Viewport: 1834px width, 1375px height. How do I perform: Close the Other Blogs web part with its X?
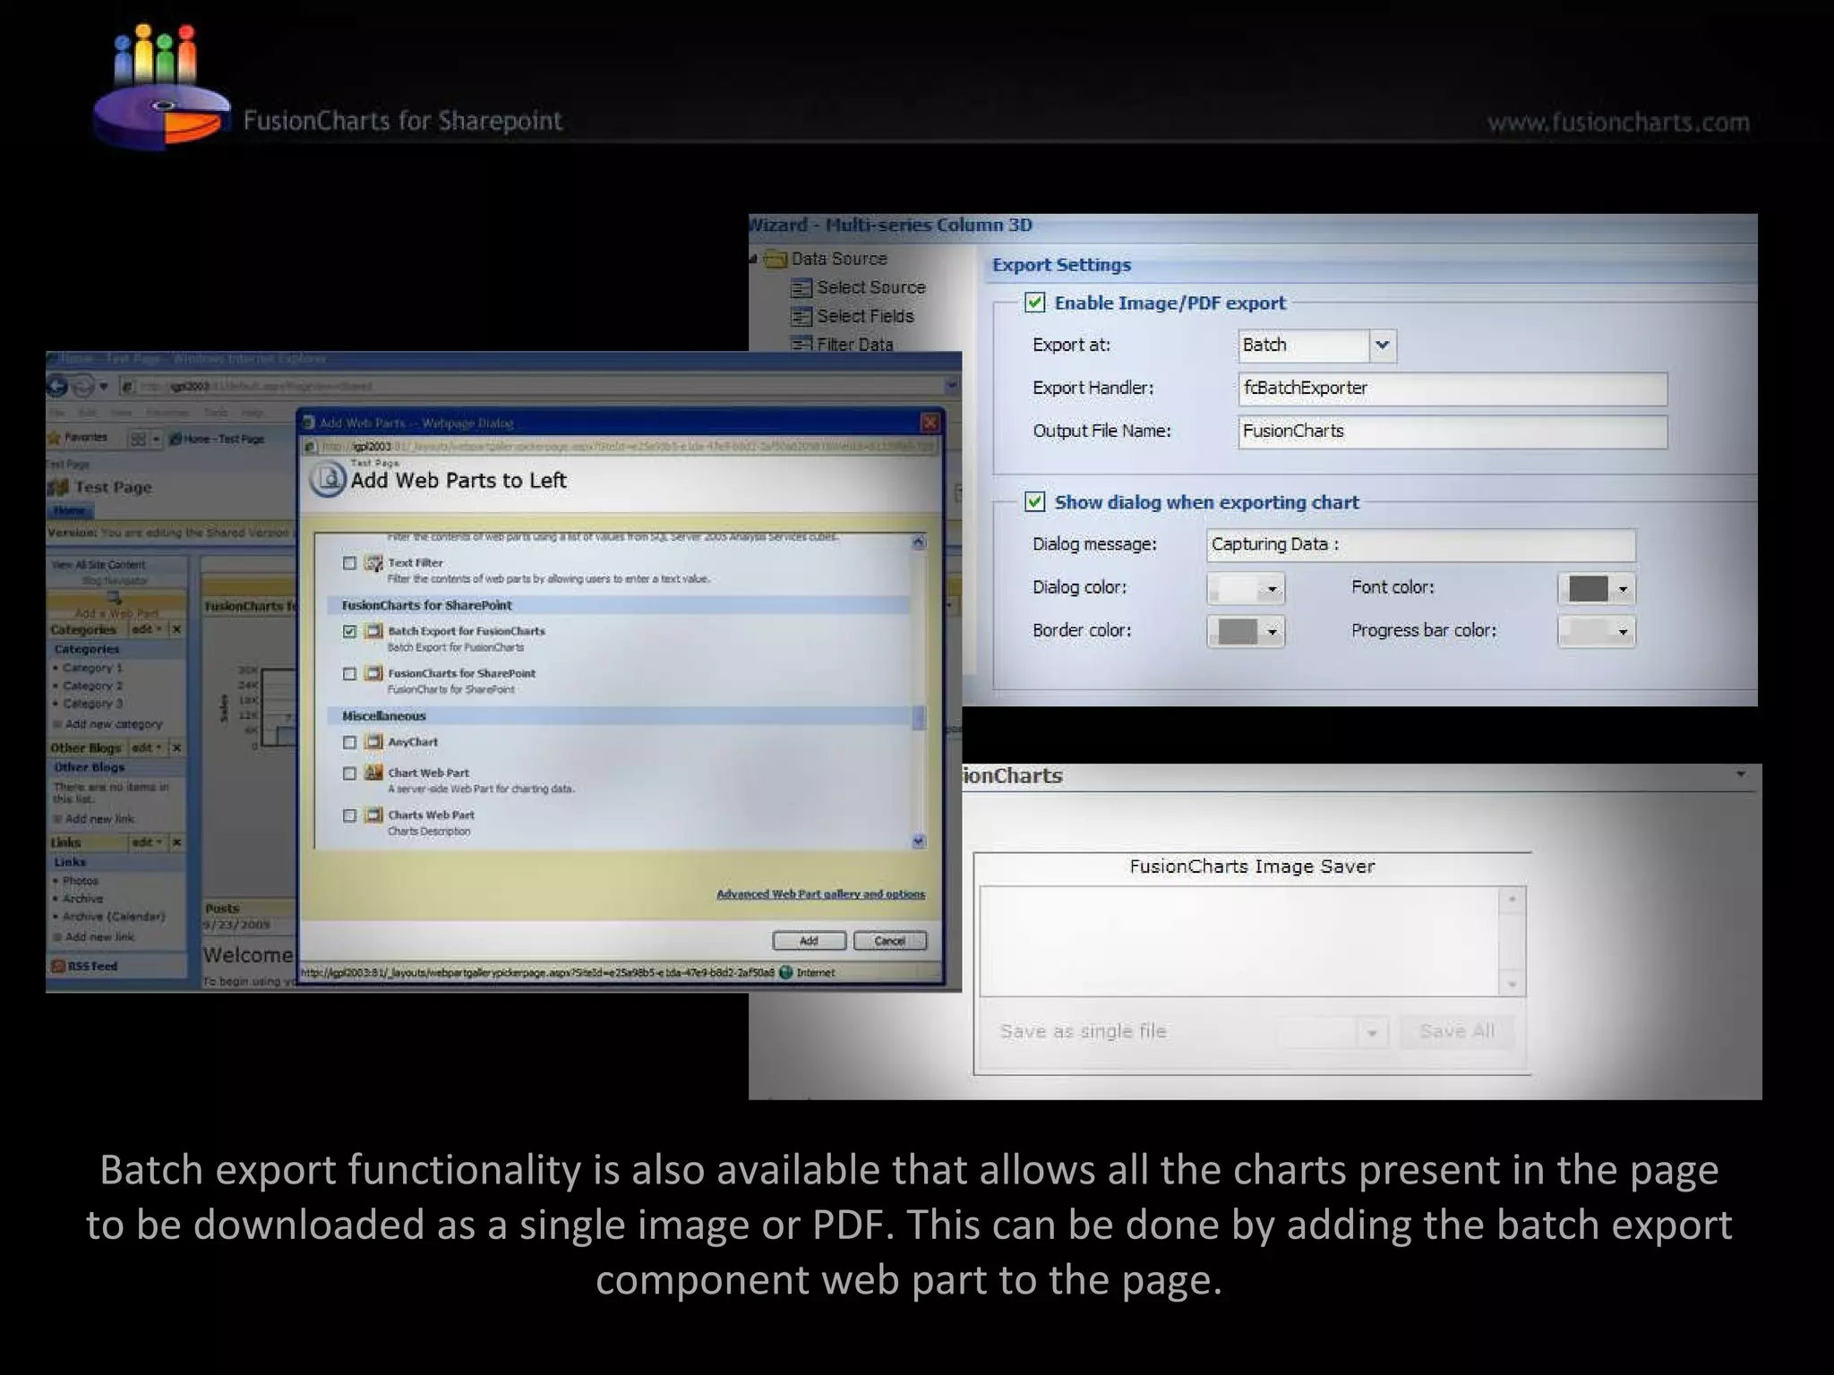pyautogui.click(x=176, y=747)
